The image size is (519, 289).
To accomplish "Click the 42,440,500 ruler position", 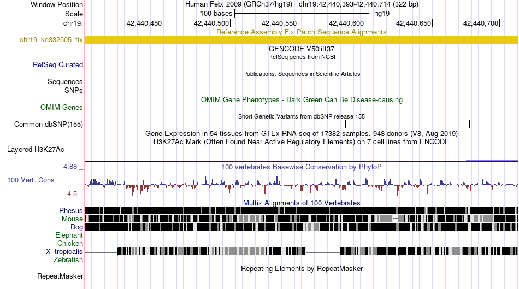I will click(x=211, y=23).
